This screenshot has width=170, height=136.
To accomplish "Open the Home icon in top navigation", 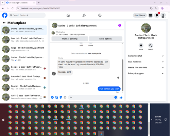I will 68,15.
